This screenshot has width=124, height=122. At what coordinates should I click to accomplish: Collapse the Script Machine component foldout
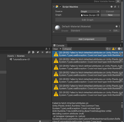coord(54,7)
